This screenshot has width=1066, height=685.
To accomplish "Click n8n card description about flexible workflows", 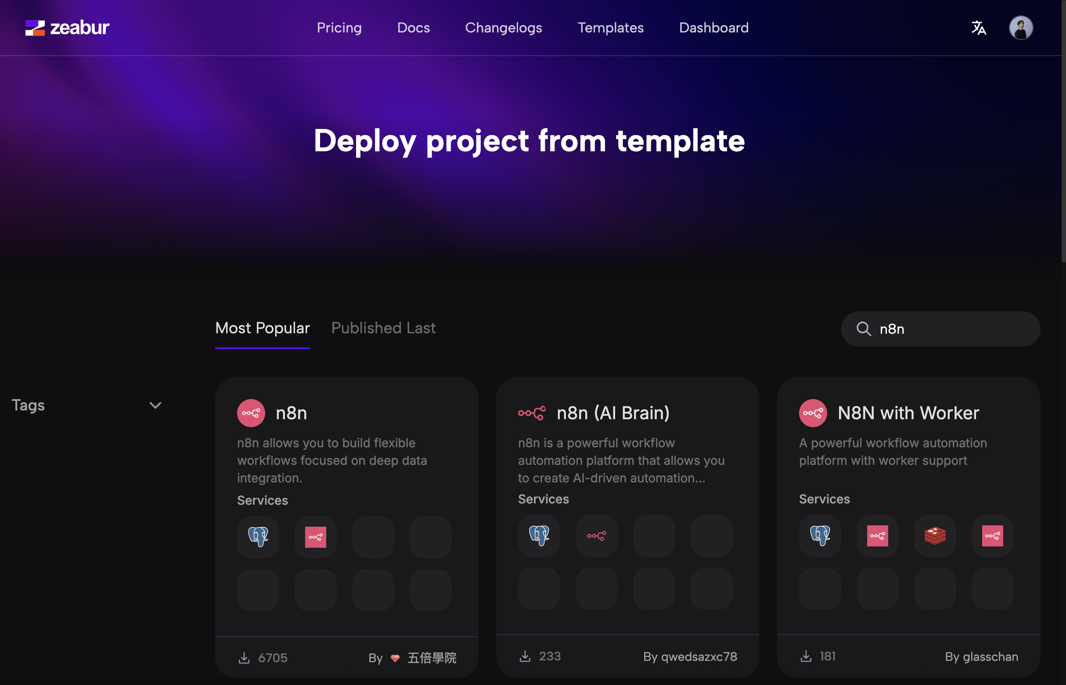I will (x=332, y=460).
